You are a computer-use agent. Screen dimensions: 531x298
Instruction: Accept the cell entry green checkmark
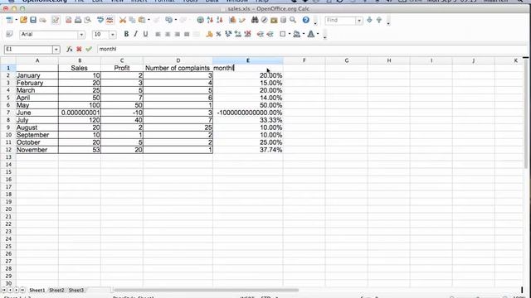(x=89, y=50)
